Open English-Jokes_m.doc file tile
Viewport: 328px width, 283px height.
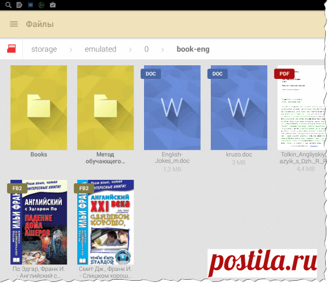click(x=172, y=107)
